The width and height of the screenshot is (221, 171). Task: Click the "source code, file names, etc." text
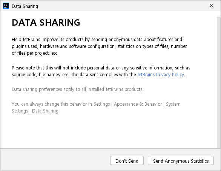40,75
